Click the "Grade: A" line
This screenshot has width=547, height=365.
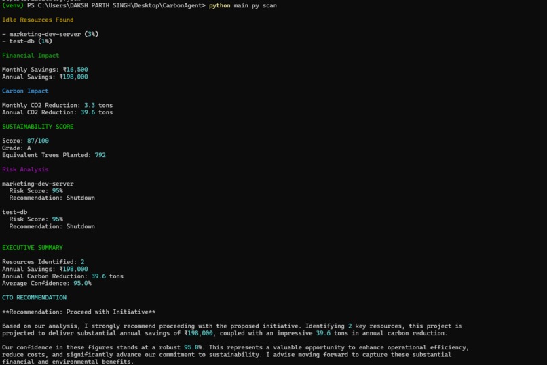[x=16, y=148]
